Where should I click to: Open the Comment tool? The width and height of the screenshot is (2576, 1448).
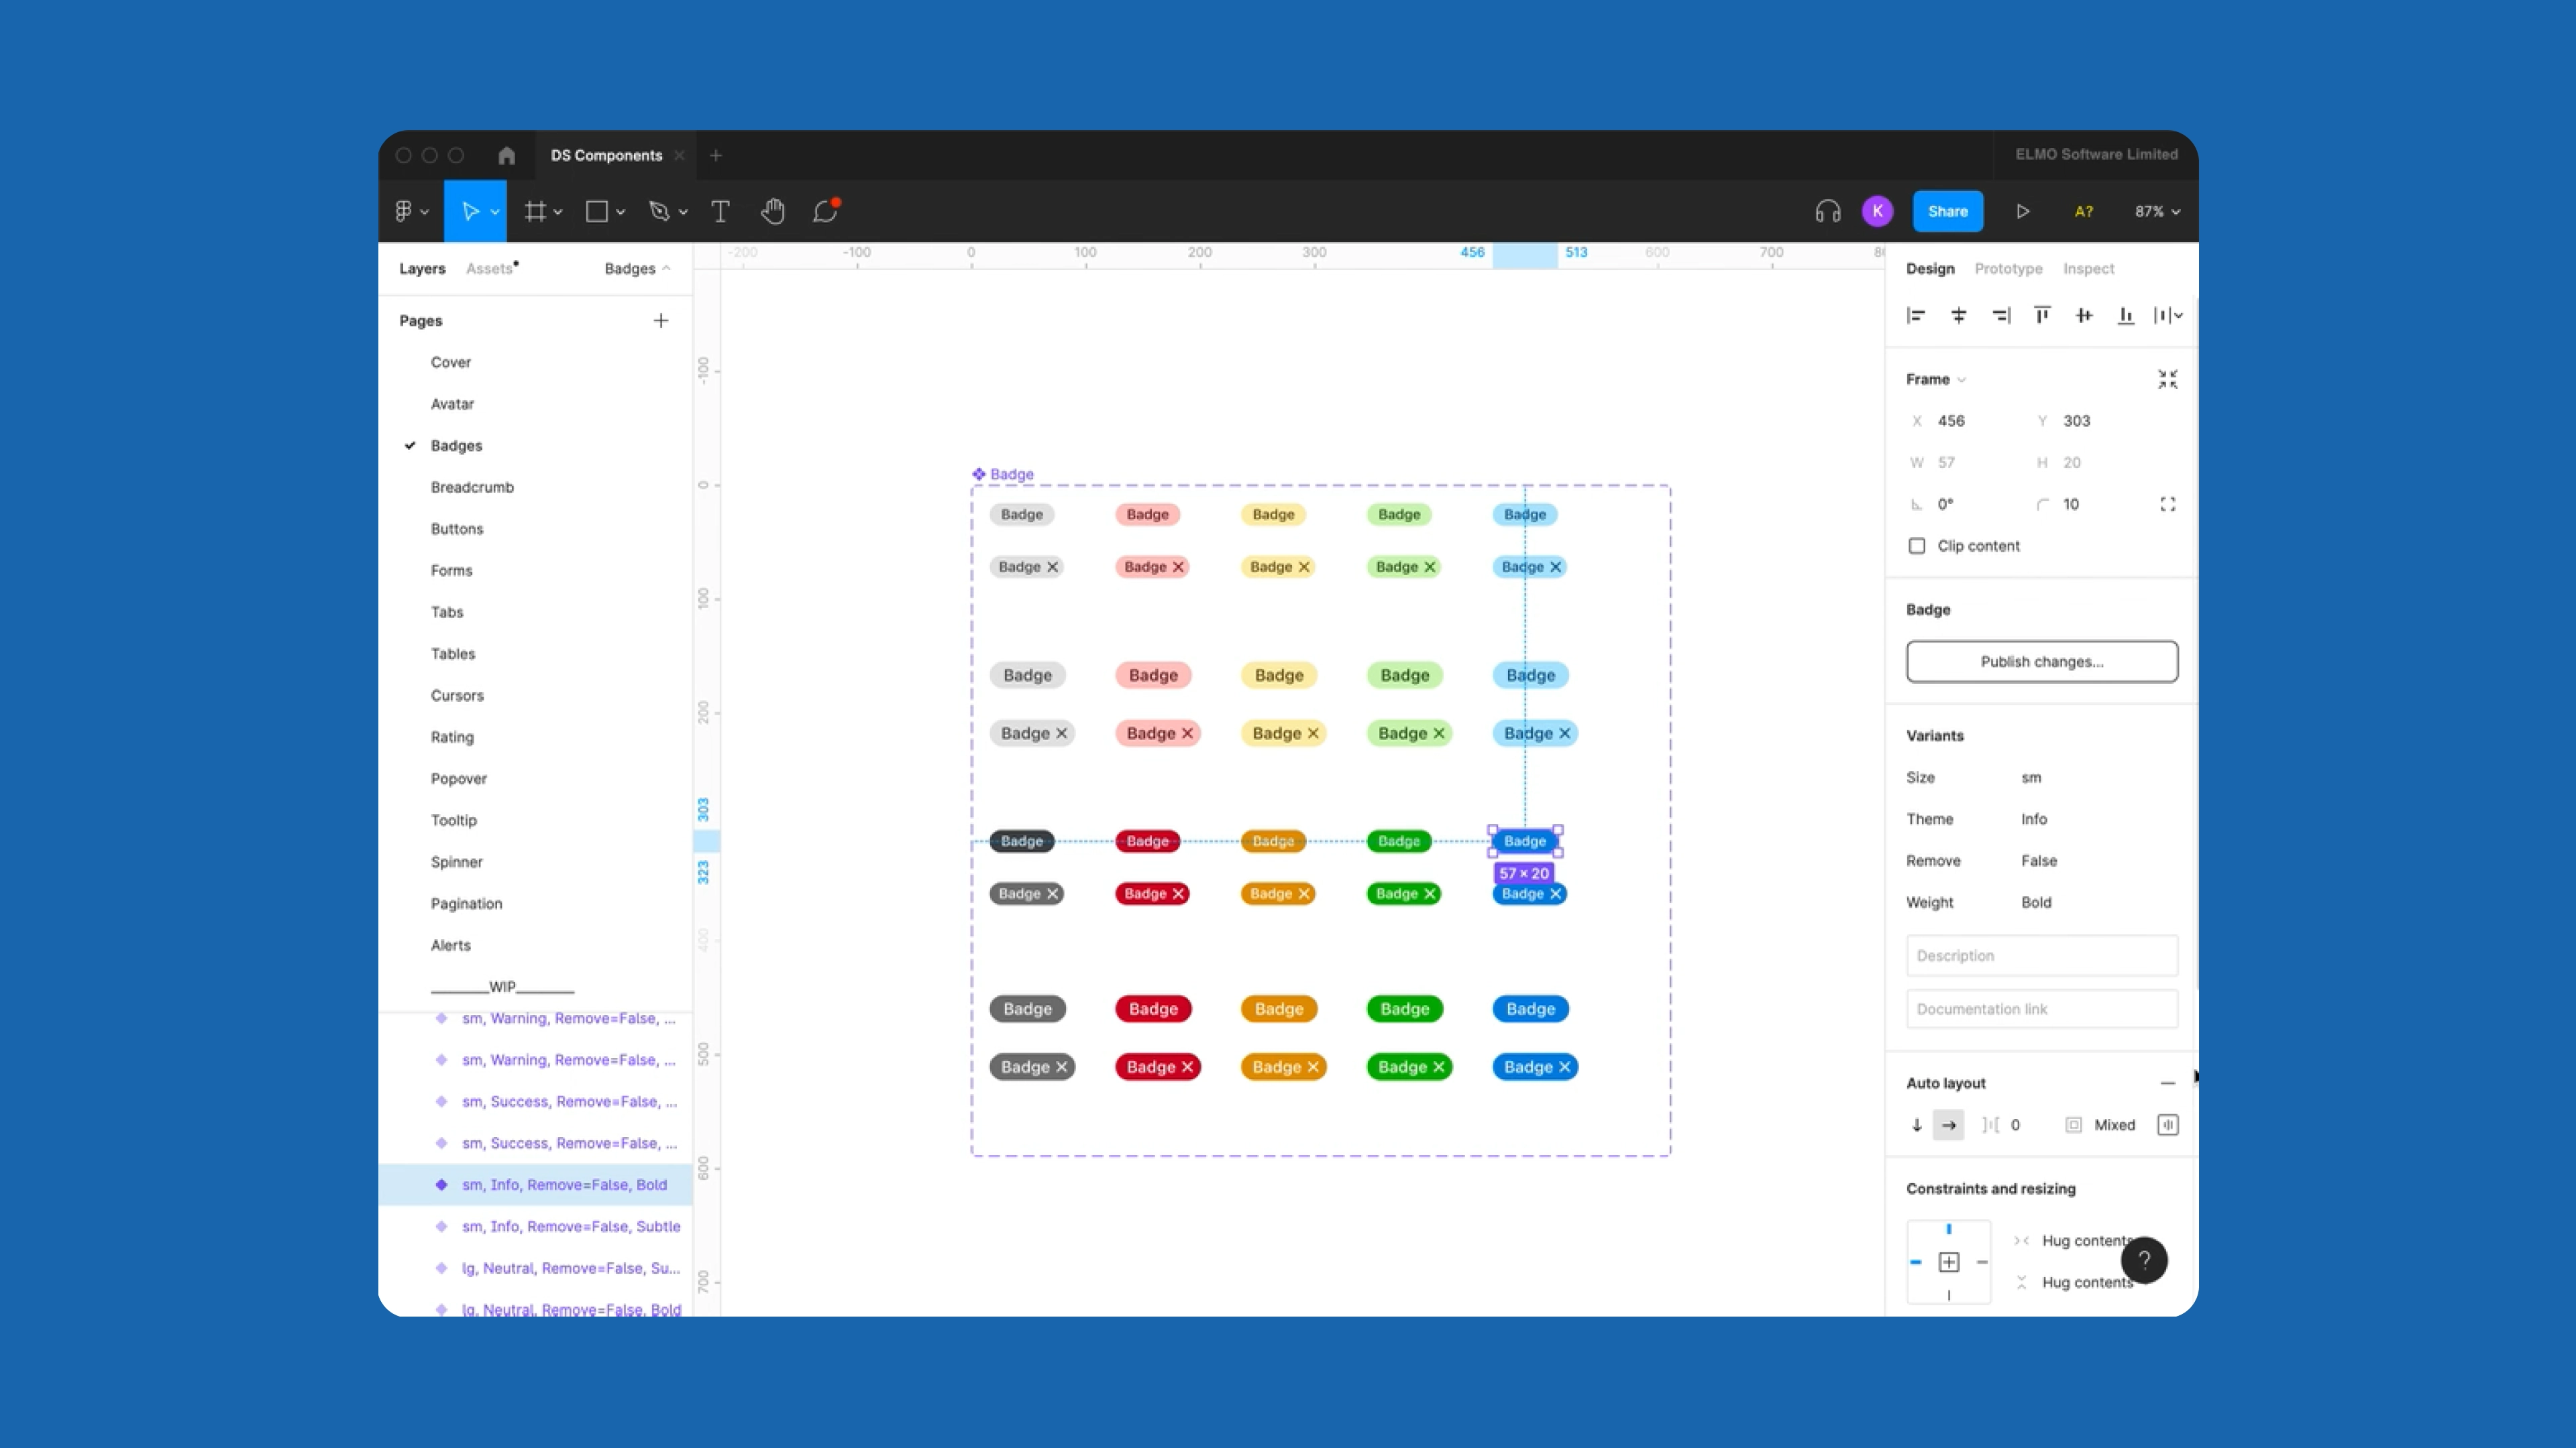point(825,211)
